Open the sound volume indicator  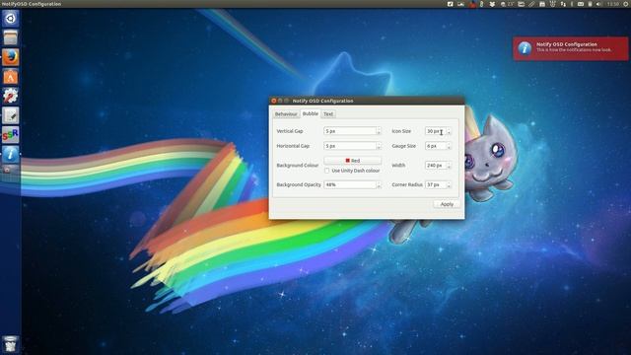point(598,4)
